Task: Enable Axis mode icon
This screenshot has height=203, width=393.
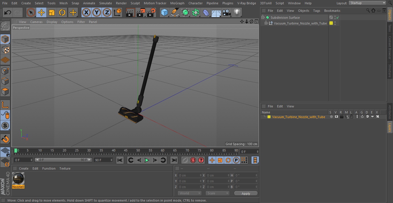Action: tap(5, 105)
